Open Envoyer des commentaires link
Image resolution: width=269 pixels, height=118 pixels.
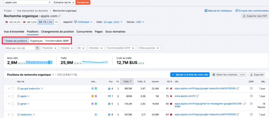[252, 10]
